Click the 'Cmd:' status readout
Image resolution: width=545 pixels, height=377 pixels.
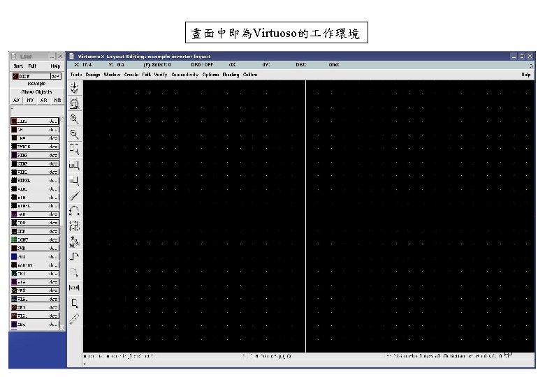[334, 64]
